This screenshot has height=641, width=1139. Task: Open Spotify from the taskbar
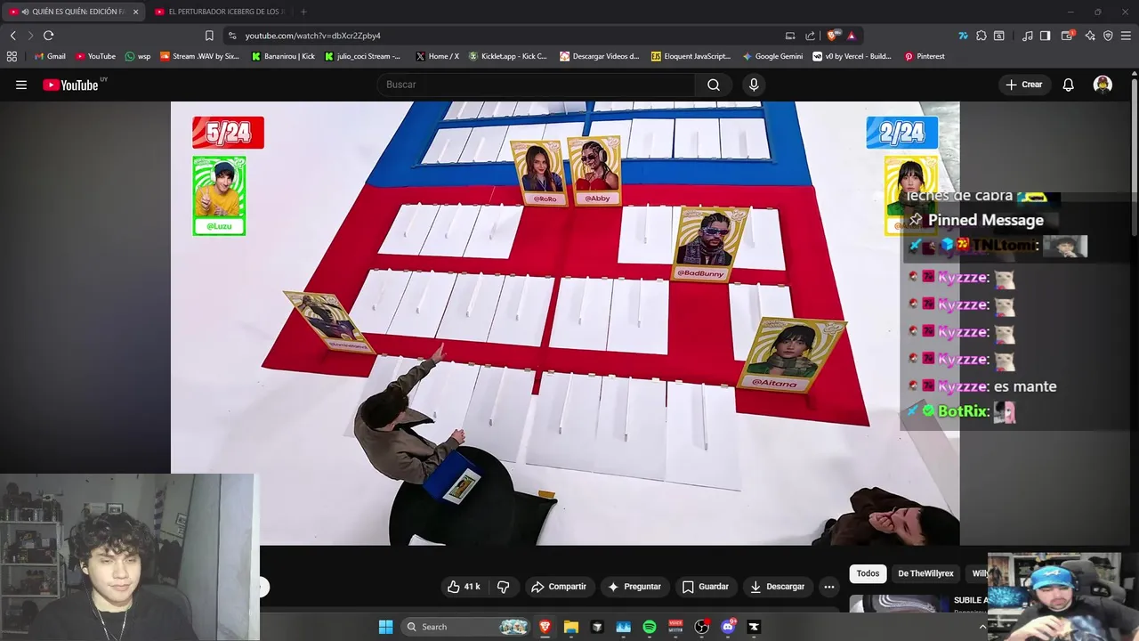pos(650,627)
